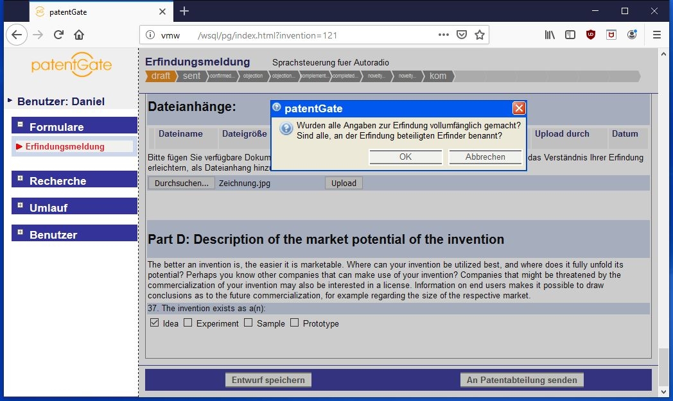Click the Dateigröße column header
Screen dimensions: 673x401
pos(245,134)
